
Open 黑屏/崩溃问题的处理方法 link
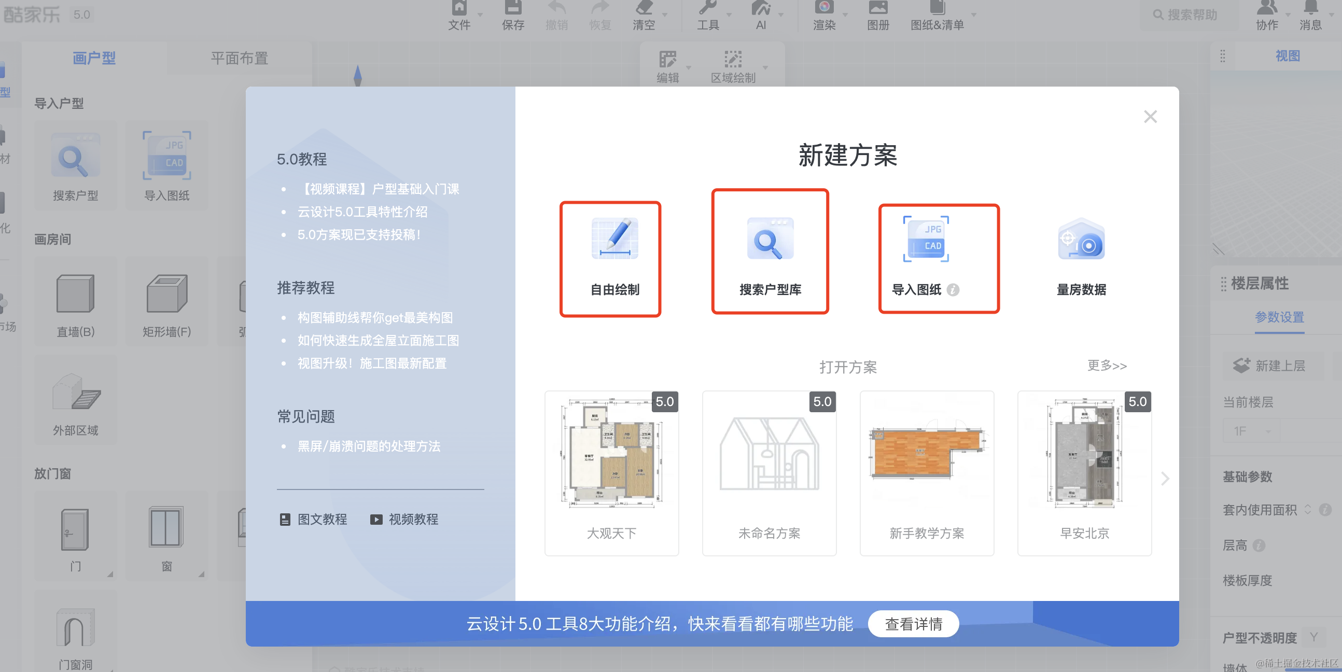tap(369, 446)
